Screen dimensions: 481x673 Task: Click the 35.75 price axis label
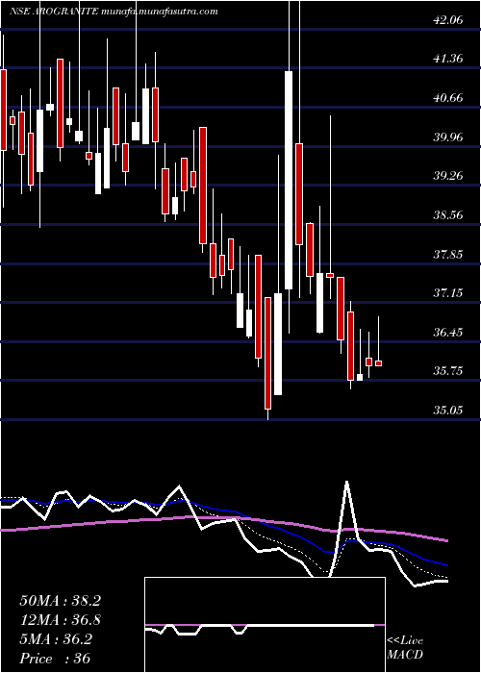(448, 371)
